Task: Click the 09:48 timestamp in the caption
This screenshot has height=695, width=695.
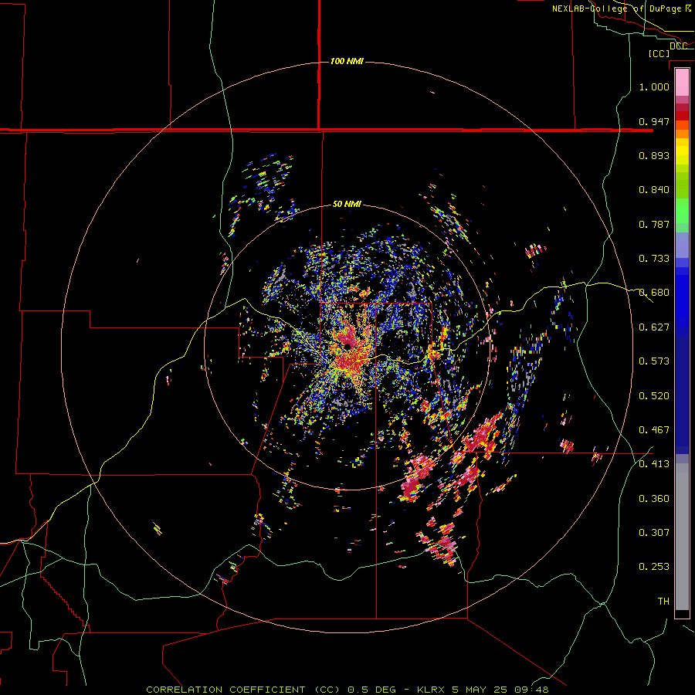Action: 531,690
